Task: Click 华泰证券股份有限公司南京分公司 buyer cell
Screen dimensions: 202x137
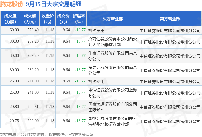Action: tap(113, 56)
